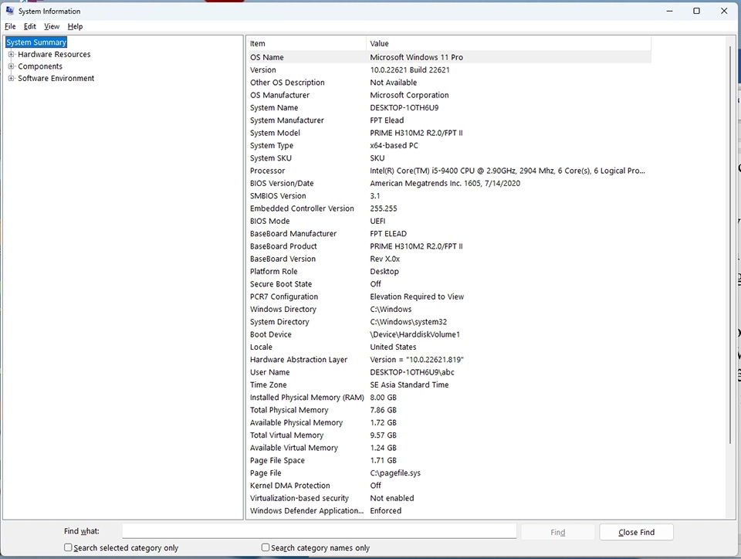Click the Find button
The height and width of the screenshot is (559, 741).
(x=557, y=531)
